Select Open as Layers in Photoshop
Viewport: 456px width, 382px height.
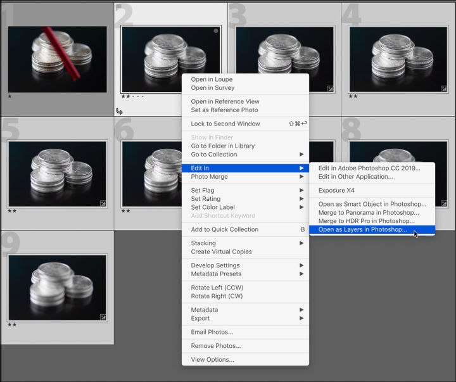pos(372,229)
